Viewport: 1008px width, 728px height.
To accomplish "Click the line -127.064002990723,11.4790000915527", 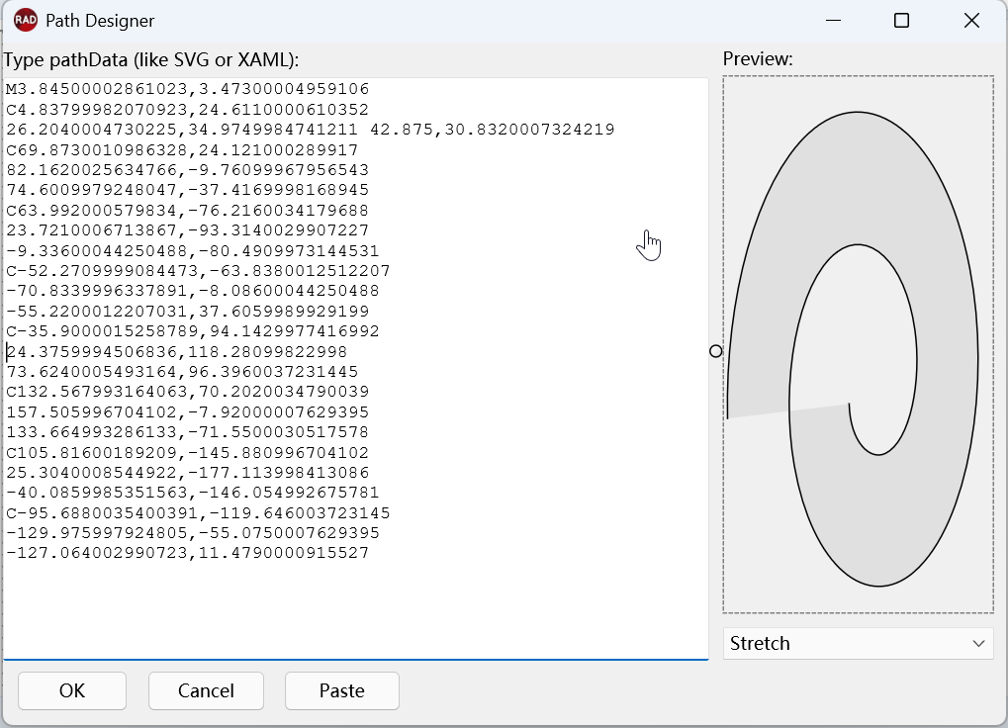I will (188, 553).
